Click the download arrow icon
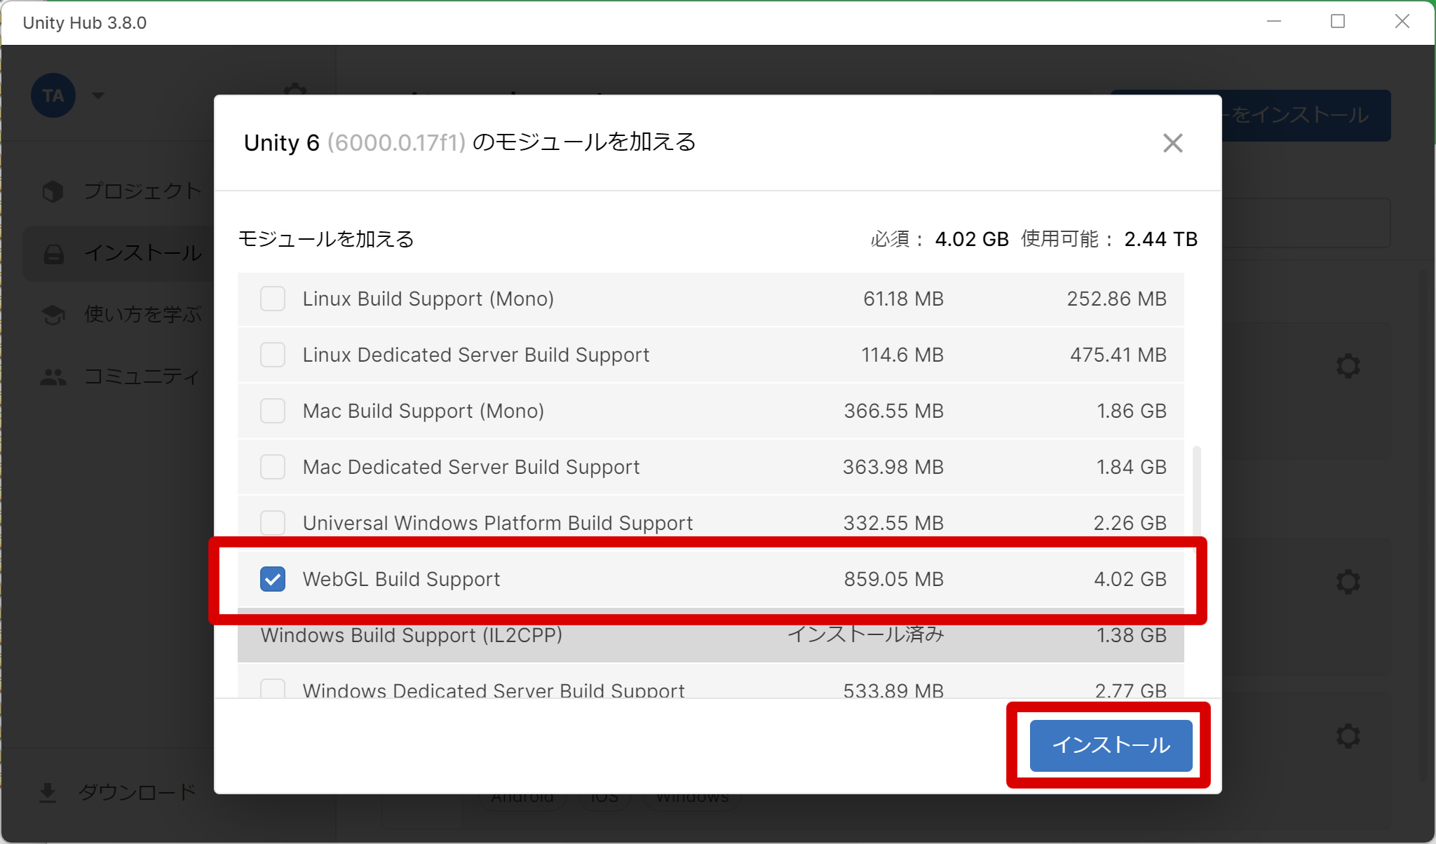This screenshot has height=844, width=1436. [48, 793]
